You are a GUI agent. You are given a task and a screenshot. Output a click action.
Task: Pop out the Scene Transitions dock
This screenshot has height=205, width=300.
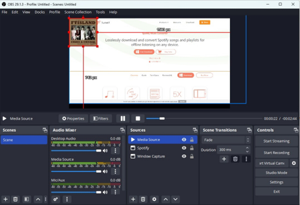pos(249,130)
